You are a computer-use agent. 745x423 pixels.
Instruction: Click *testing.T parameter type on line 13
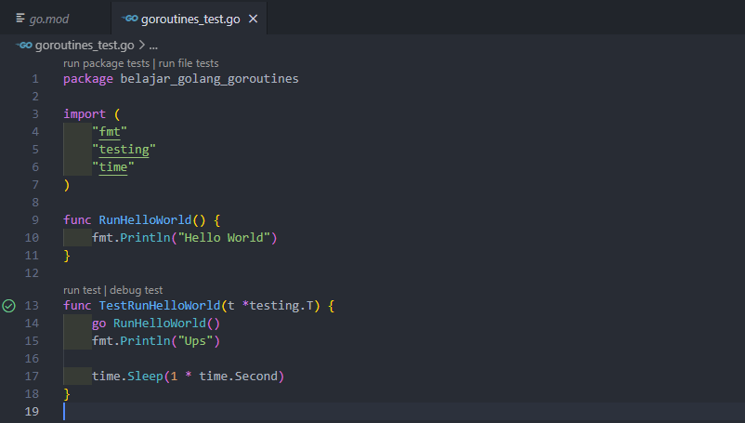(278, 306)
